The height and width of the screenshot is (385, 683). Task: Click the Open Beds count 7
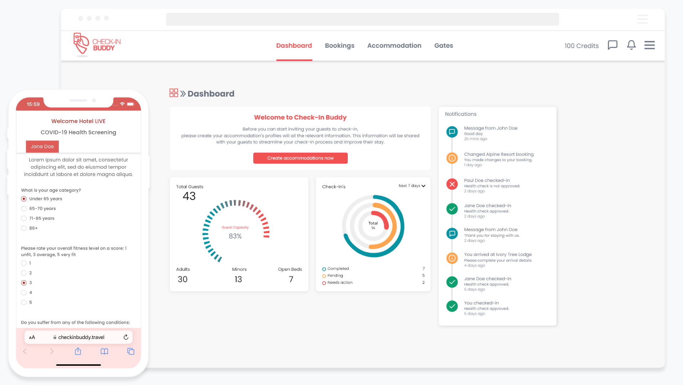tap(291, 279)
